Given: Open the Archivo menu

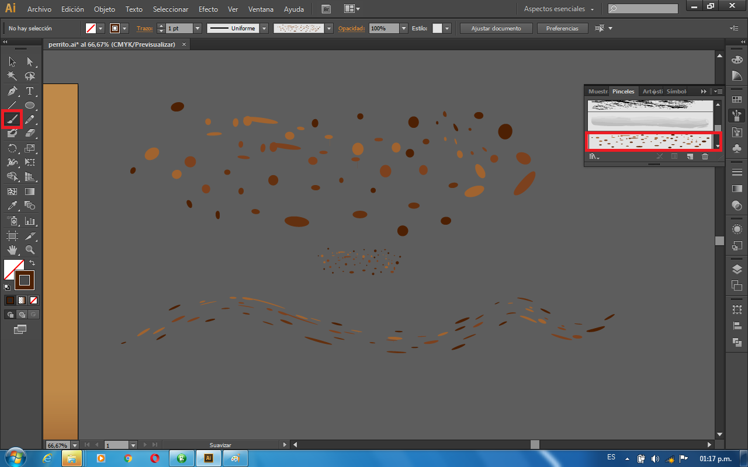Looking at the screenshot, I should point(39,9).
